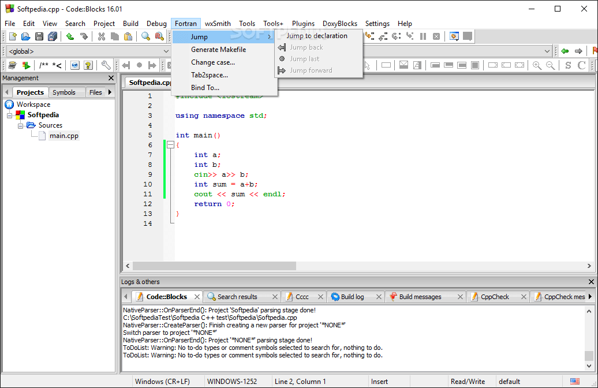Click the green Jump back arrow

coord(565,51)
